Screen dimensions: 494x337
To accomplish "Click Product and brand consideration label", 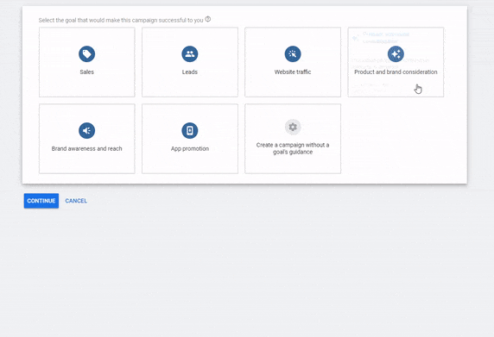I will 396,72.
